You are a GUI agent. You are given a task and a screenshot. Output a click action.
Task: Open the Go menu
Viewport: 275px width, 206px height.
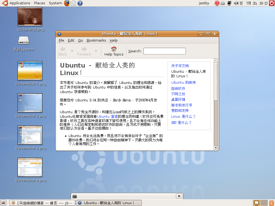pos(81,40)
